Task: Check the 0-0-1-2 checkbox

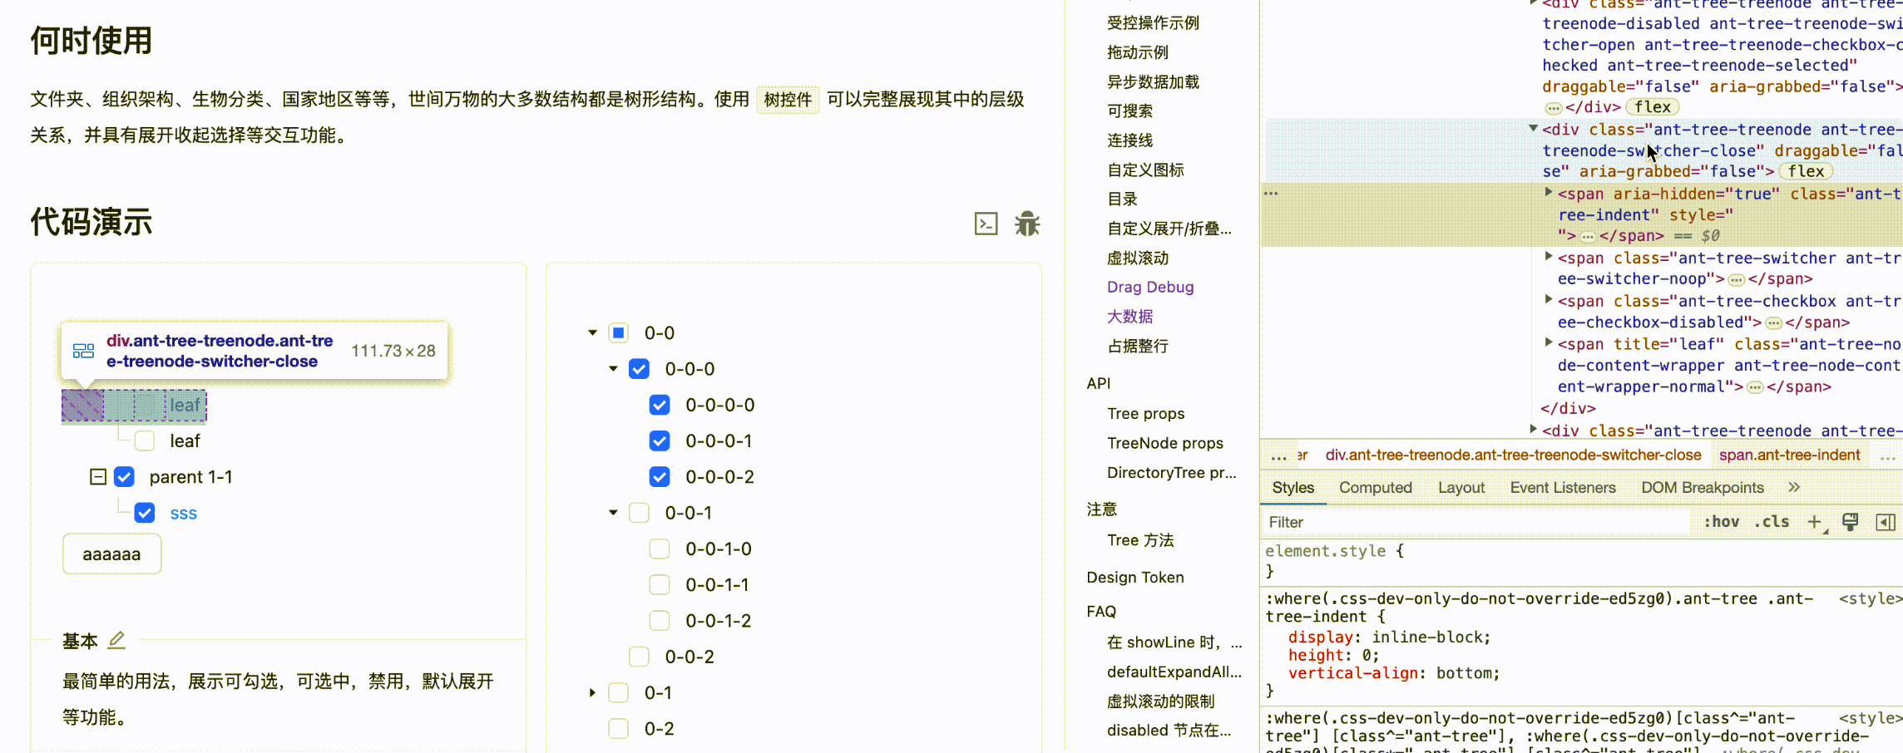Action: (660, 621)
